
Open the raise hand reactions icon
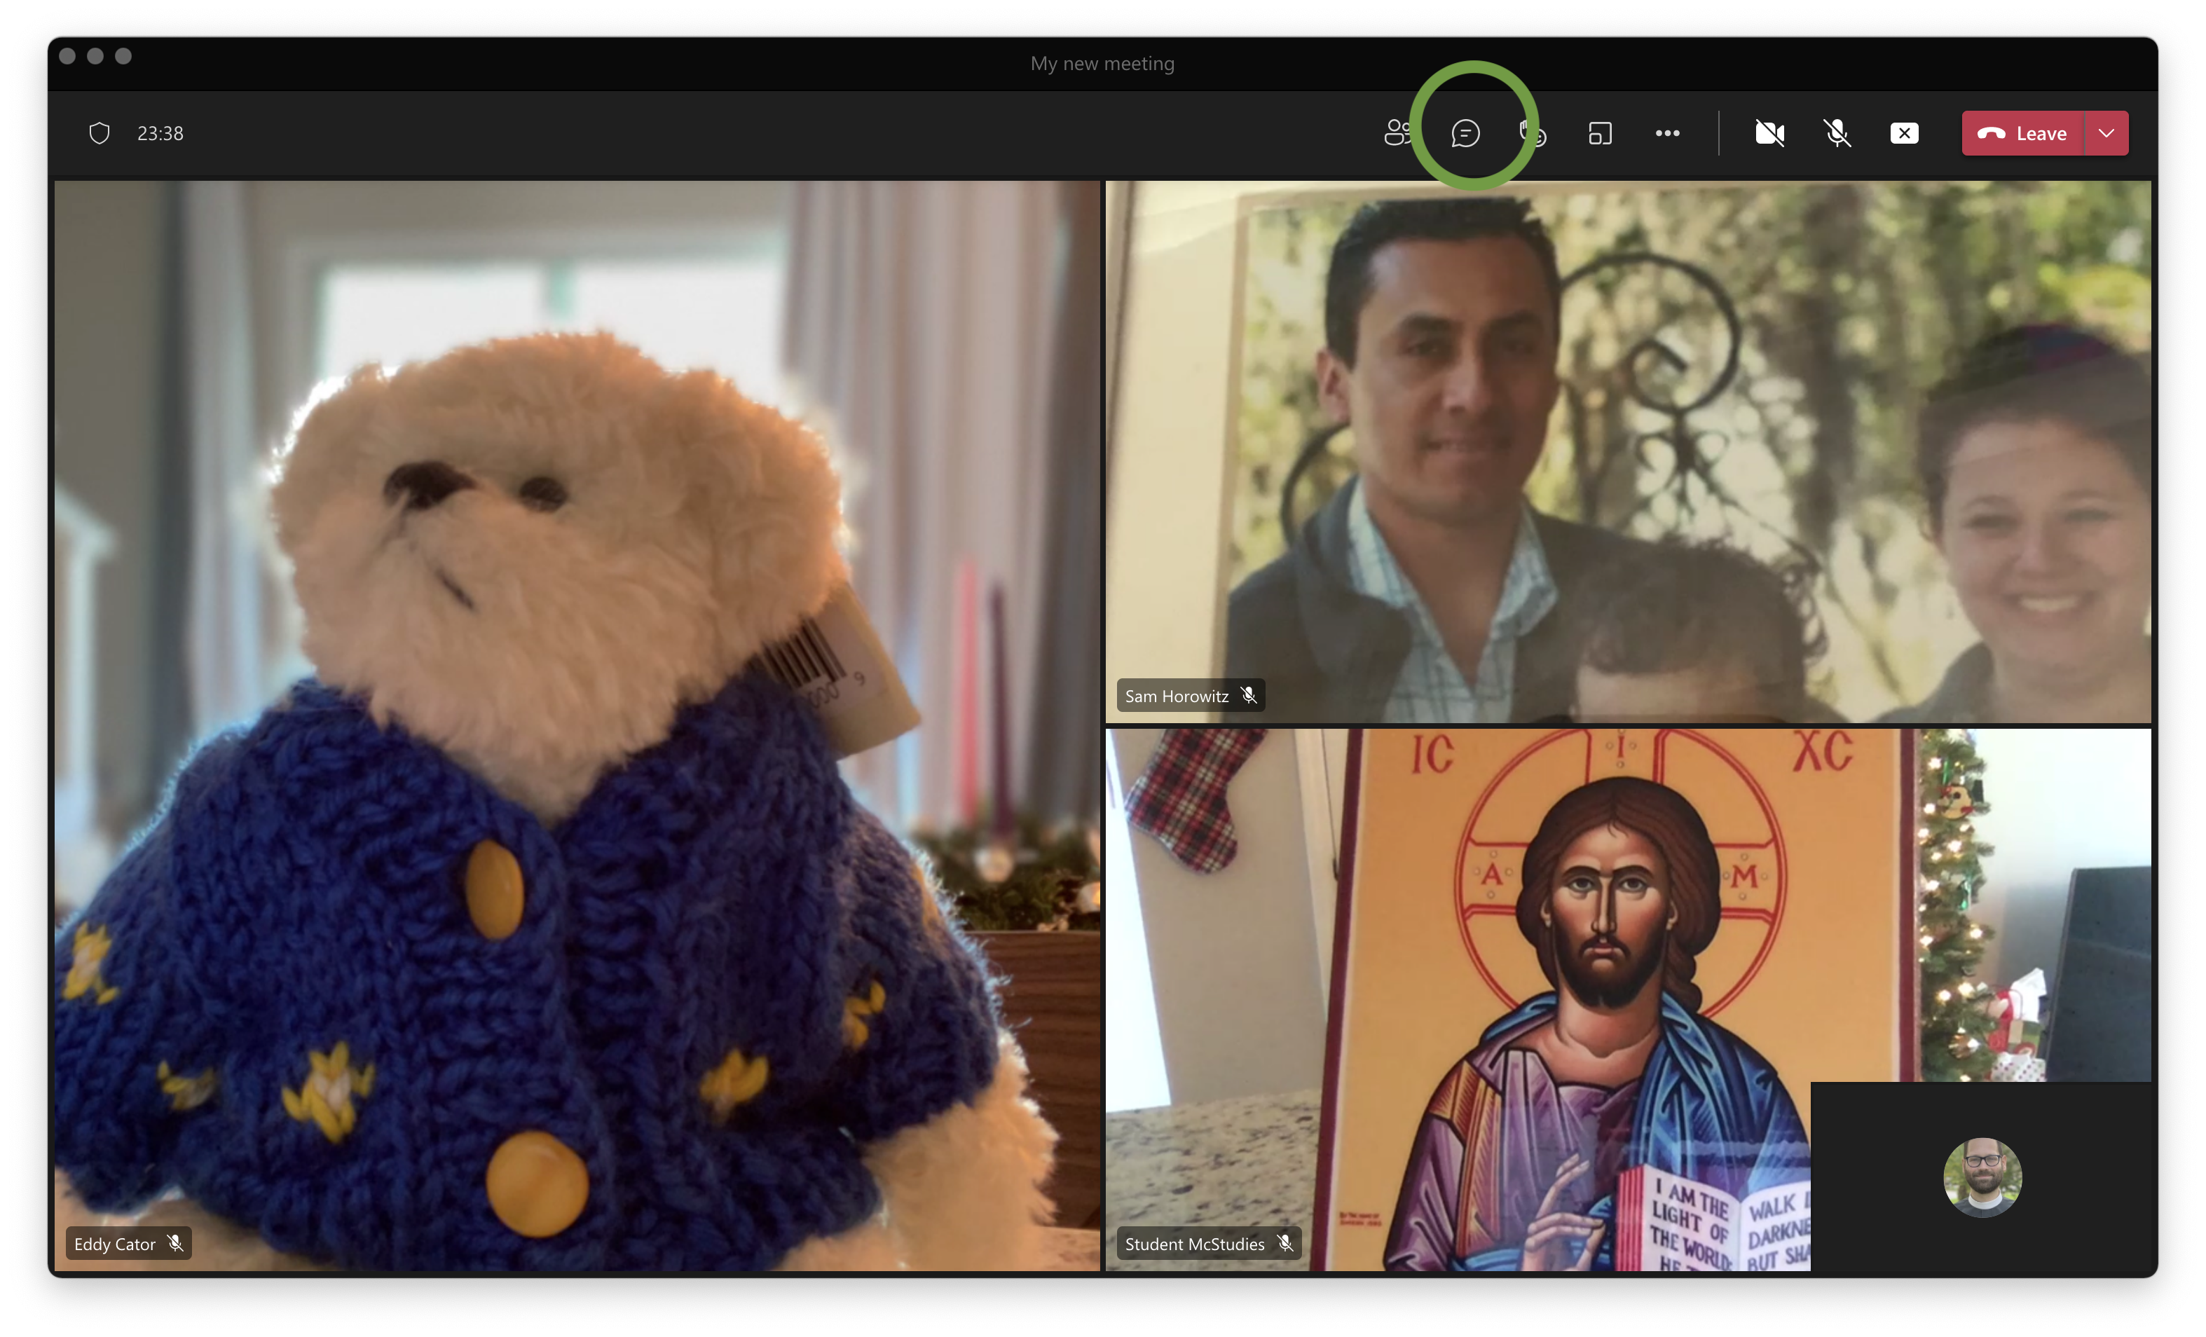click(x=1533, y=133)
